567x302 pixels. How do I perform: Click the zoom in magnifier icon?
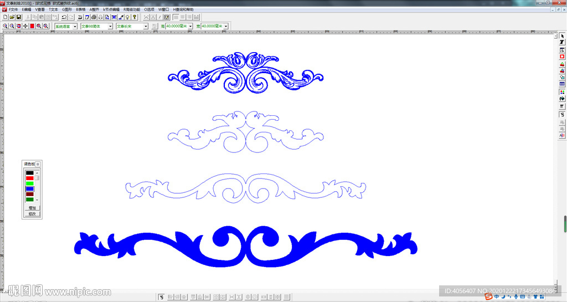click(5, 26)
